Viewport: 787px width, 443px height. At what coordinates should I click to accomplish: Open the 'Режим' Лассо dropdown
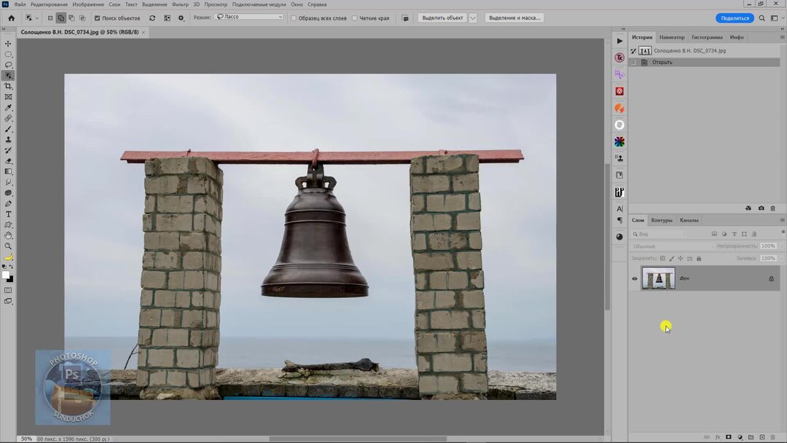tap(249, 17)
